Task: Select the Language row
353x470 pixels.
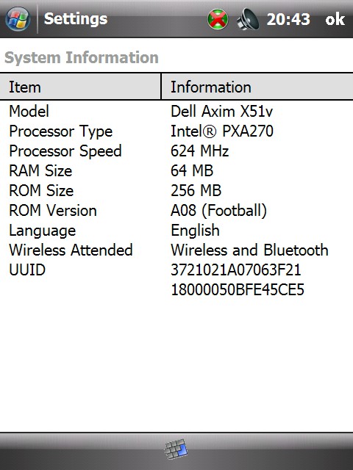Action: tap(176, 230)
